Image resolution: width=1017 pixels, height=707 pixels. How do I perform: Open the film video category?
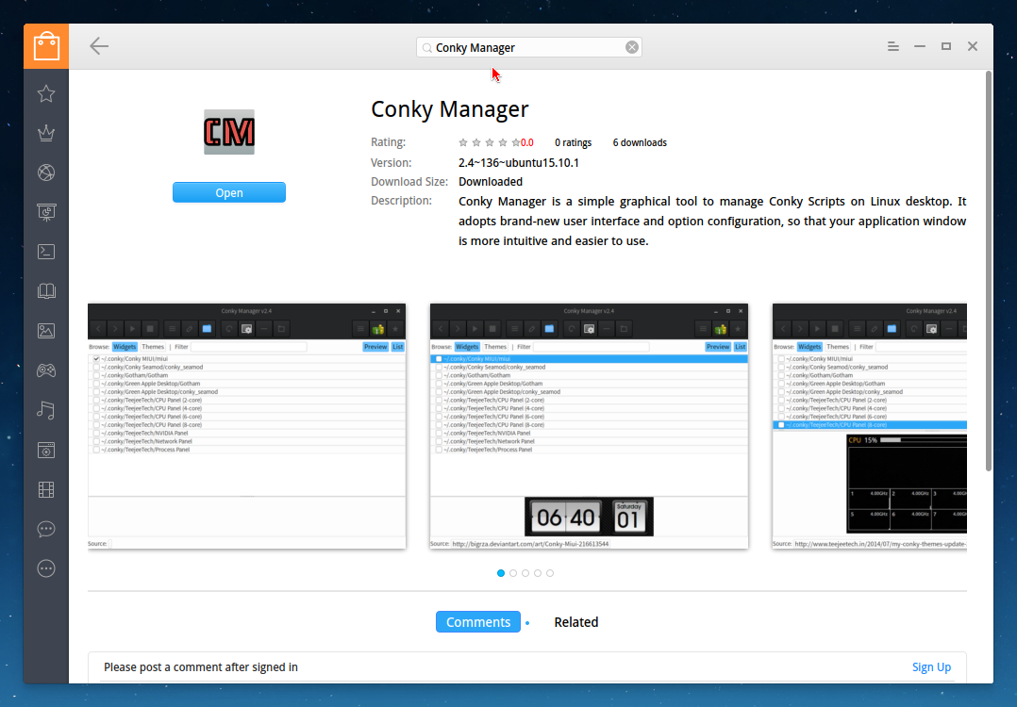tap(46, 490)
